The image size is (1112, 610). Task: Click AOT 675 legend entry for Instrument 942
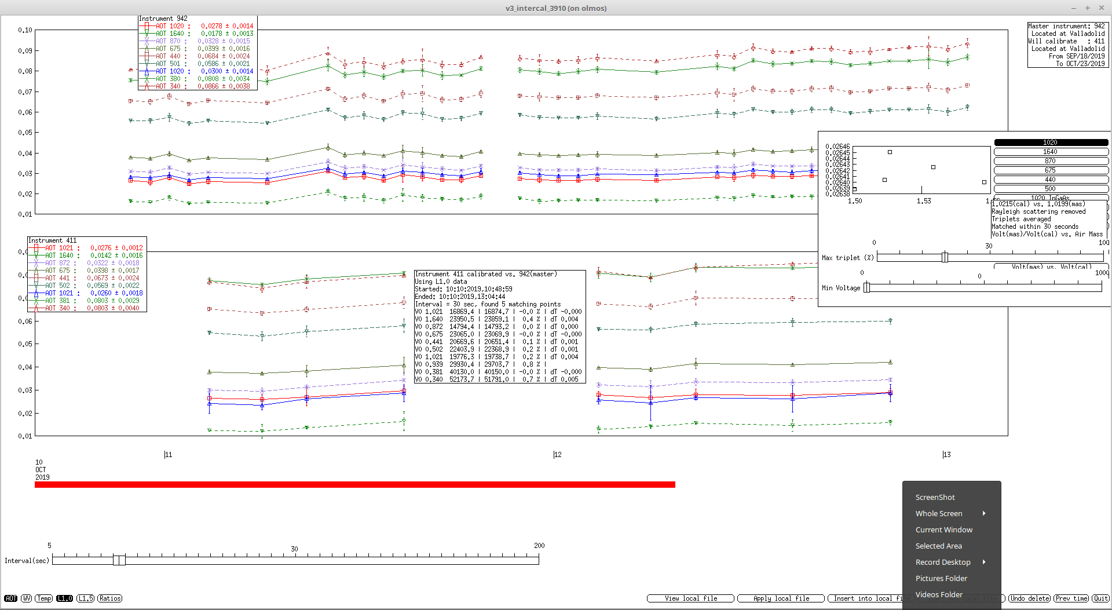[196, 49]
